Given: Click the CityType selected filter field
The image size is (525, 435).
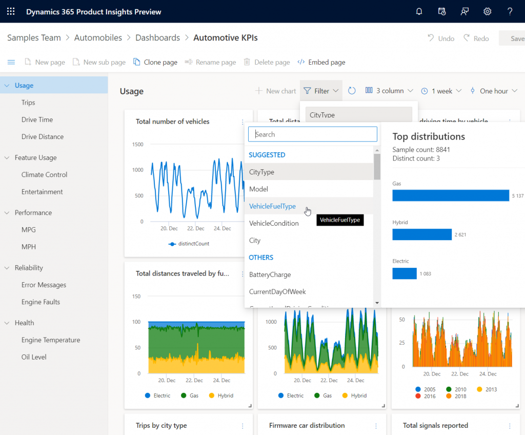Looking at the screenshot, I should click(358, 114).
